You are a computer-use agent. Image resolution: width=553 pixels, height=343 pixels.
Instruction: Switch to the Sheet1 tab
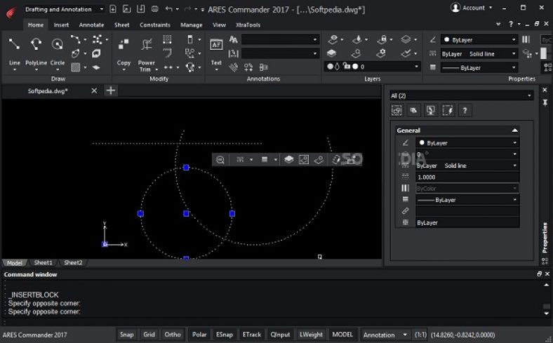[x=44, y=262]
